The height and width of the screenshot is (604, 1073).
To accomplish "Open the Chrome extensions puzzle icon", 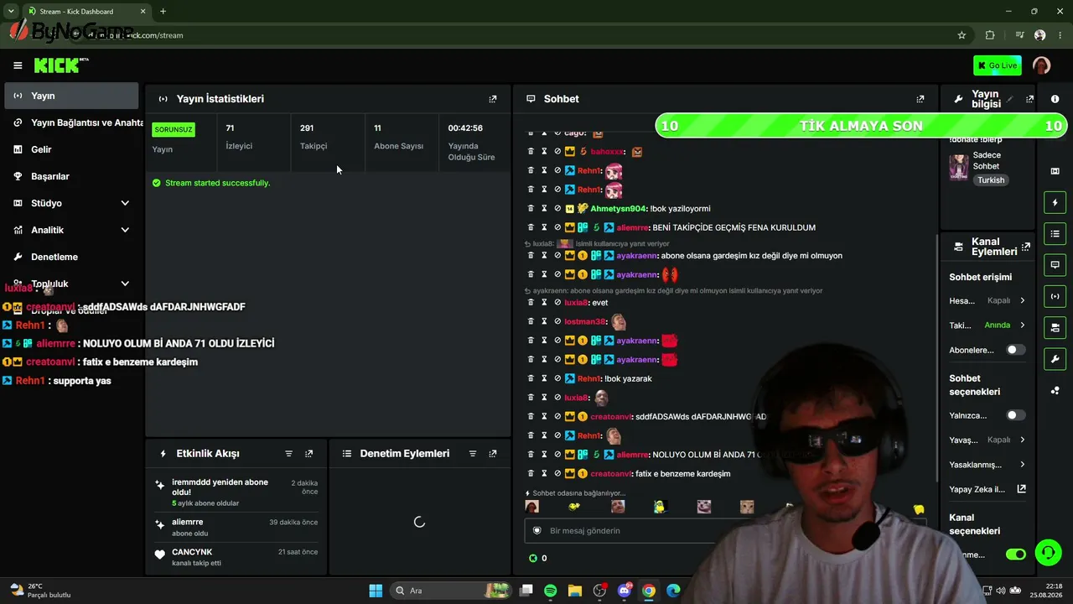I will point(990,35).
